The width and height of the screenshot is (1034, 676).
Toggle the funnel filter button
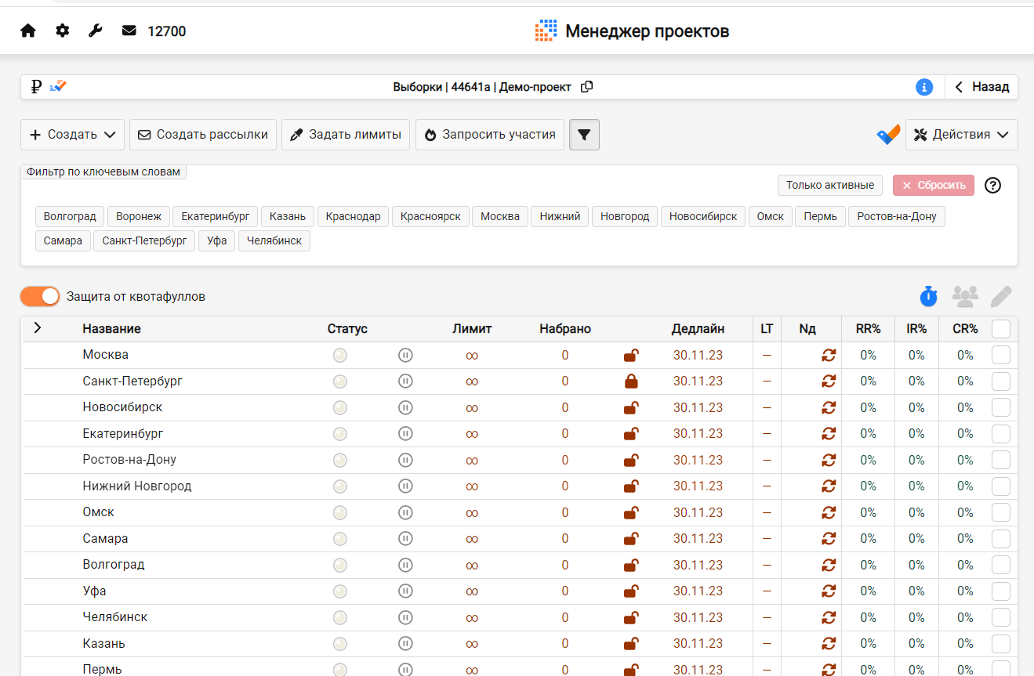pyautogui.click(x=584, y=135)
